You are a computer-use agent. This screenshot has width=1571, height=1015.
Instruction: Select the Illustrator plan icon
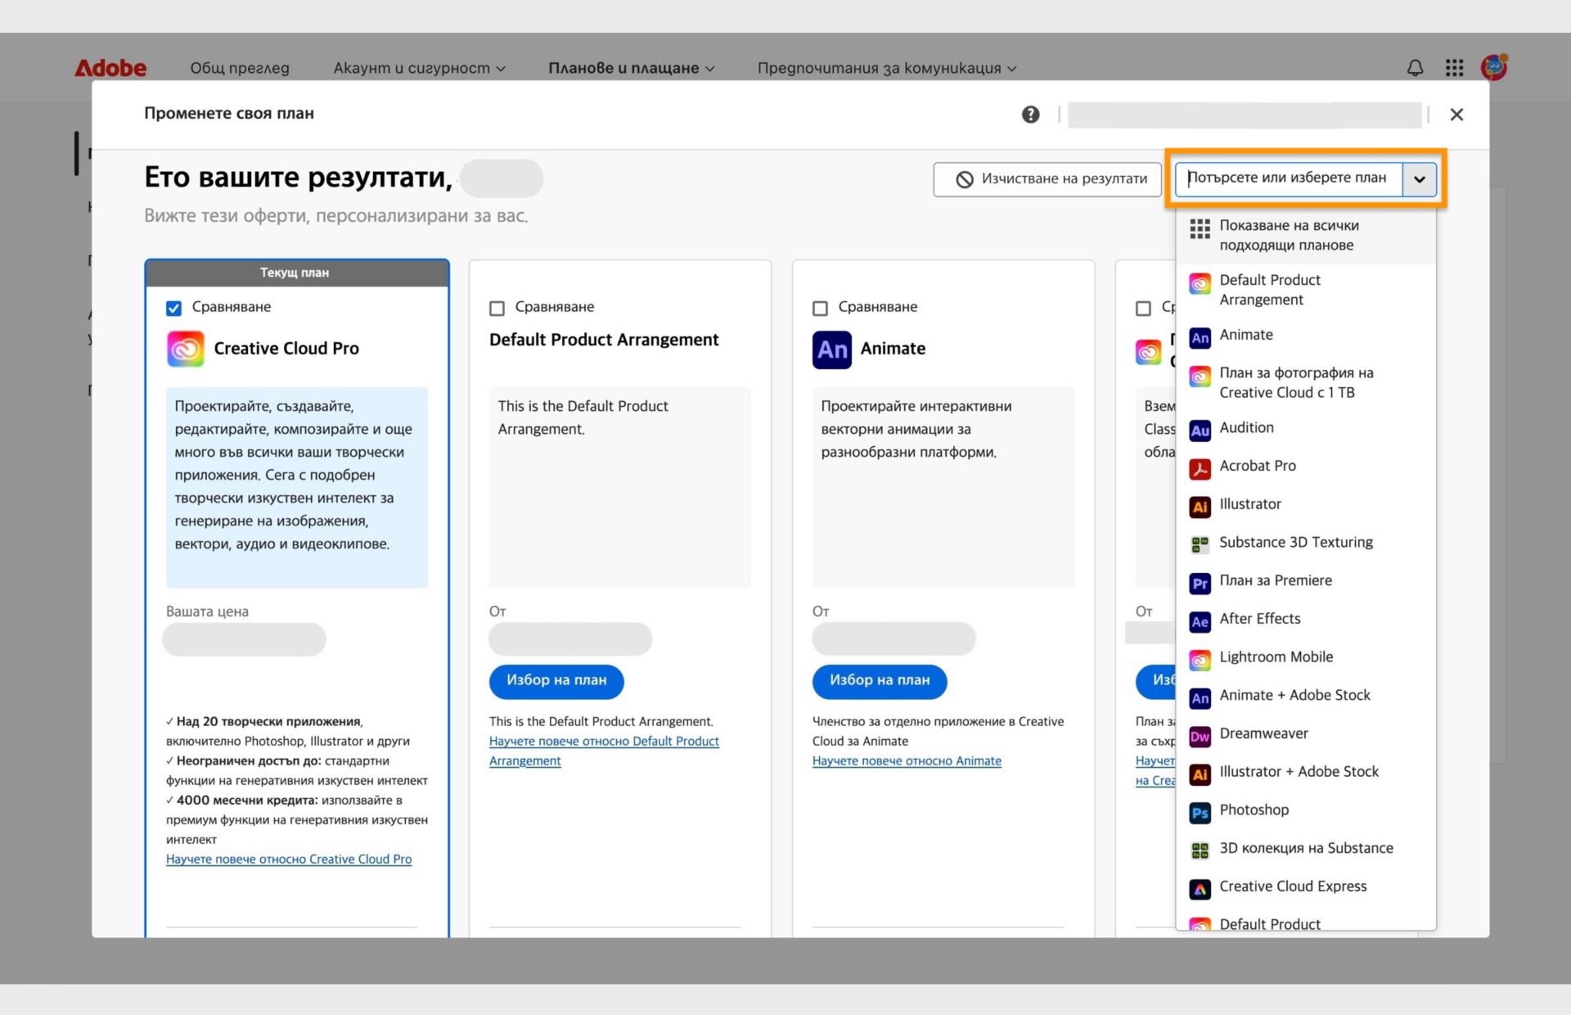[x=1200, y=507]
